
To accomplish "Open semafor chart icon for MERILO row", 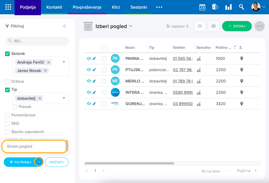I will pyautogui.click(x=199, y=81).
